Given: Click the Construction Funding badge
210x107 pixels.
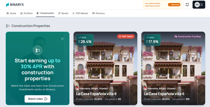Looking at the screenshot, I should 188,37.
